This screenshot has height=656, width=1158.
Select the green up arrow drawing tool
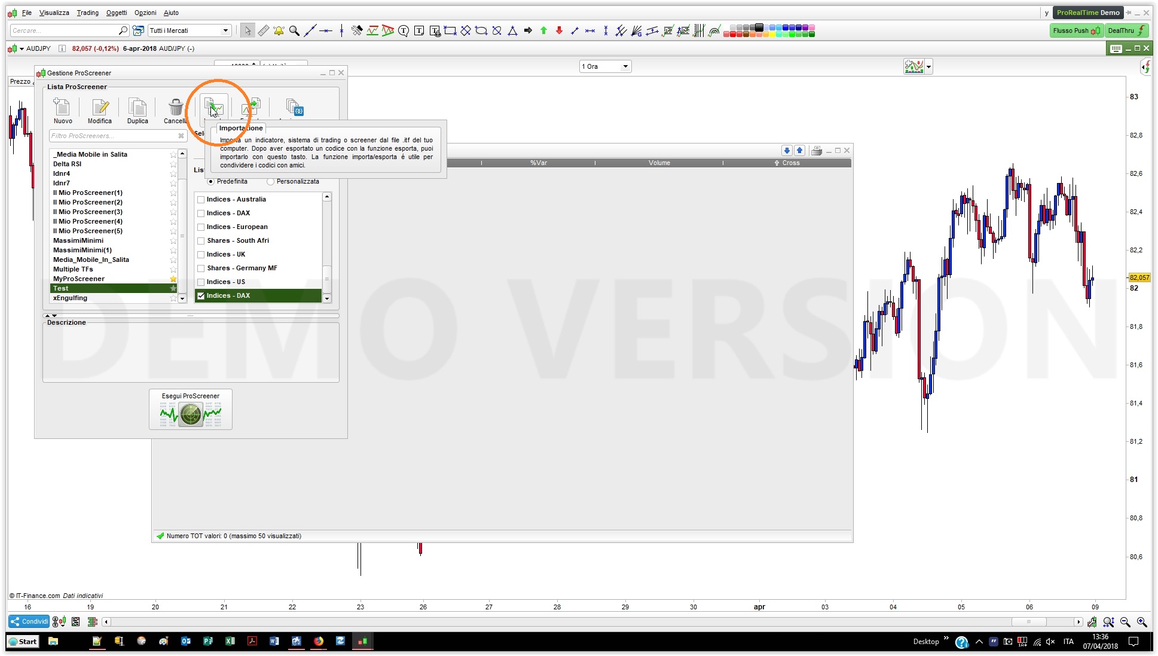[543, 30]
